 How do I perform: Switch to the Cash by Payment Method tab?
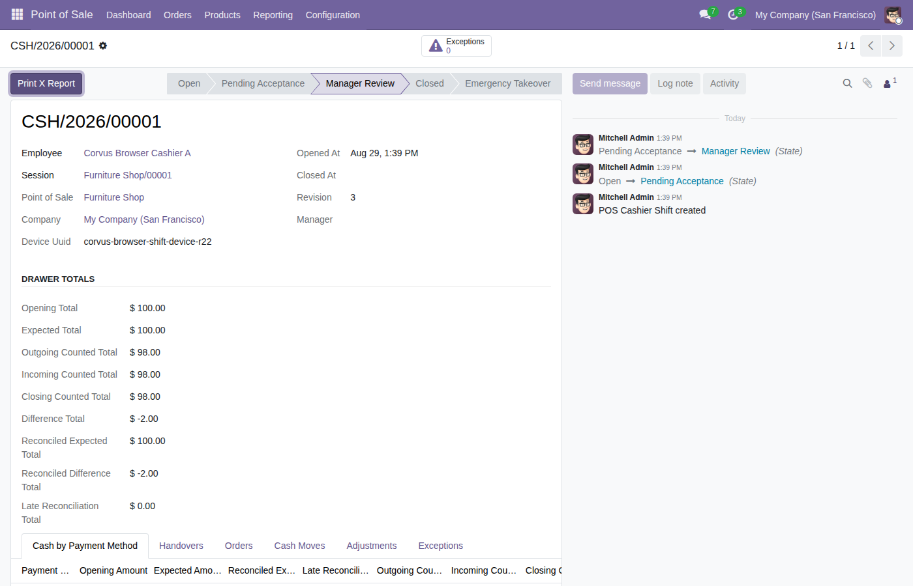click(x=85, y=546)
